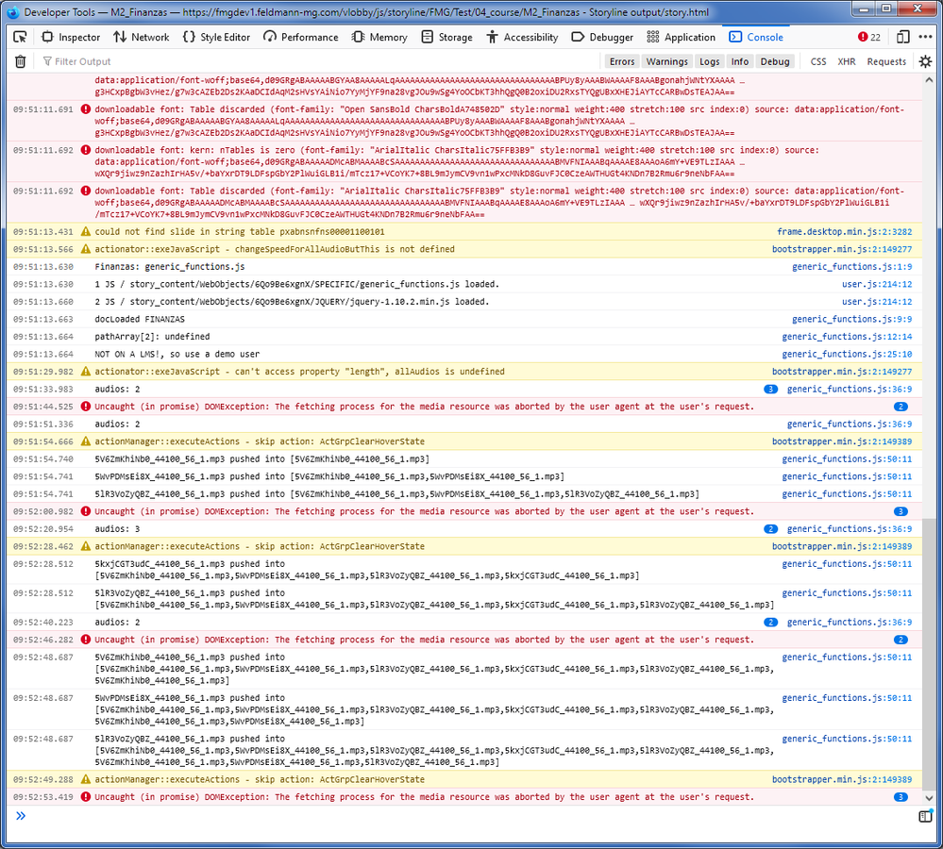943x849 pixels.
Task: Expand the console input prompt chevron
Action: click(20, 816)
